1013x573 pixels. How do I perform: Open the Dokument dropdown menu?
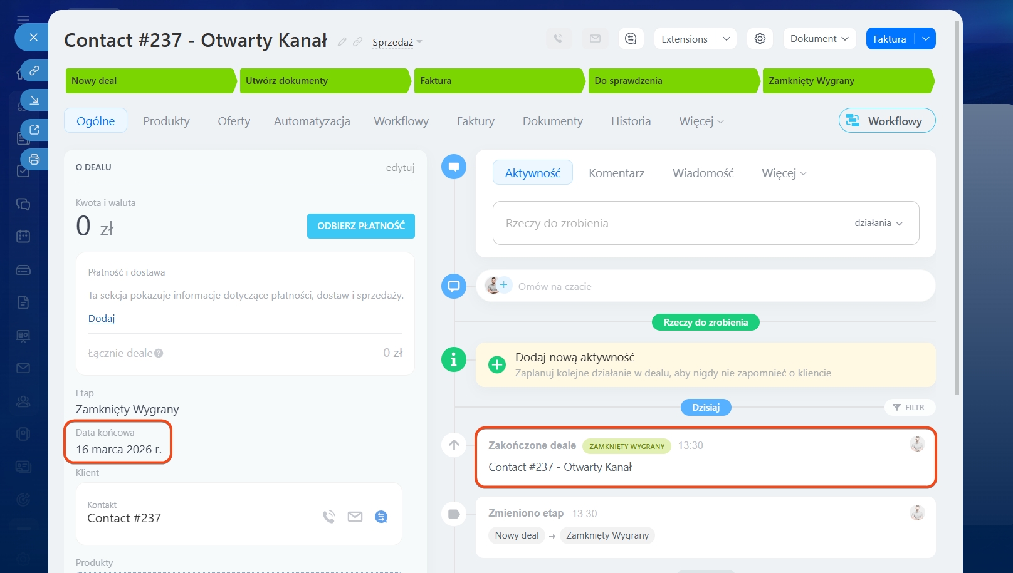pos(819,39)
